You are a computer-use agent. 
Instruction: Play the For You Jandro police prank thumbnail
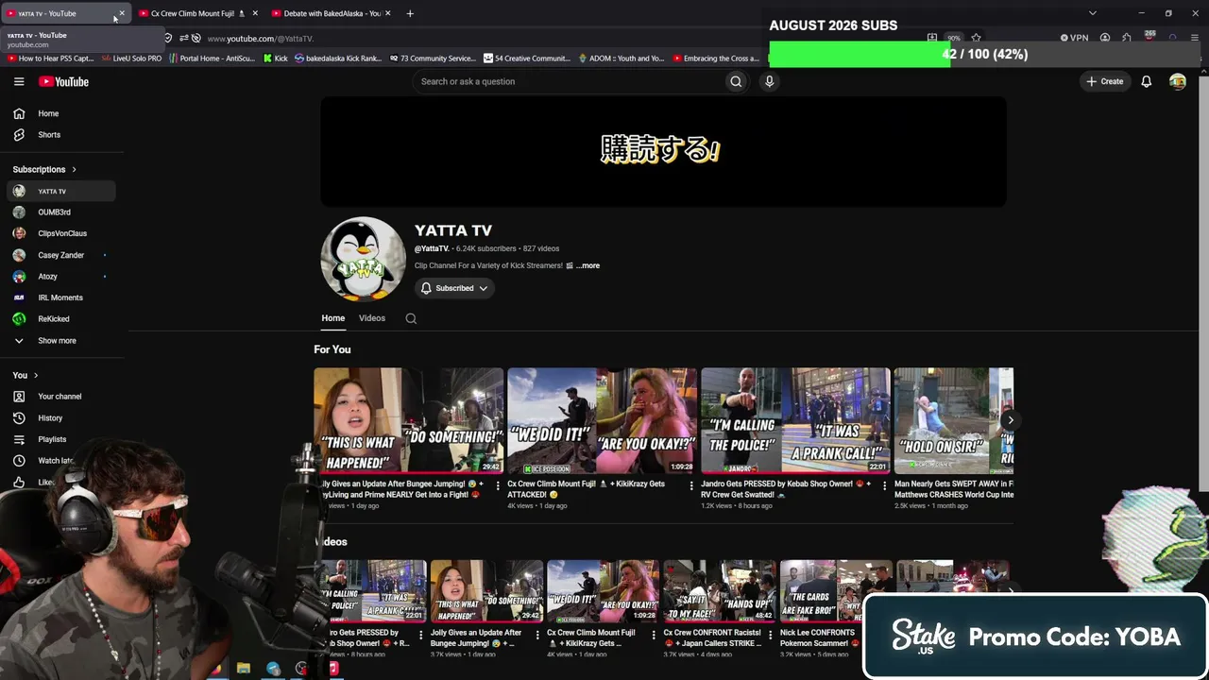[x=795, y=420]
